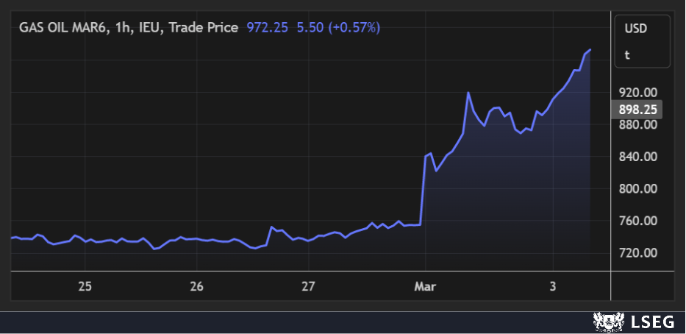Select the 3 date on time axis
686x334 pixels.
click(553, 285)
